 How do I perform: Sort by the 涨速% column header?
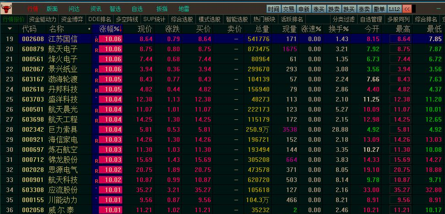[x=311, y=29]
